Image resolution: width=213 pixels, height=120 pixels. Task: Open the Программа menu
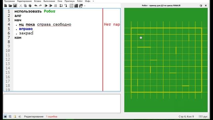[9, 1]
